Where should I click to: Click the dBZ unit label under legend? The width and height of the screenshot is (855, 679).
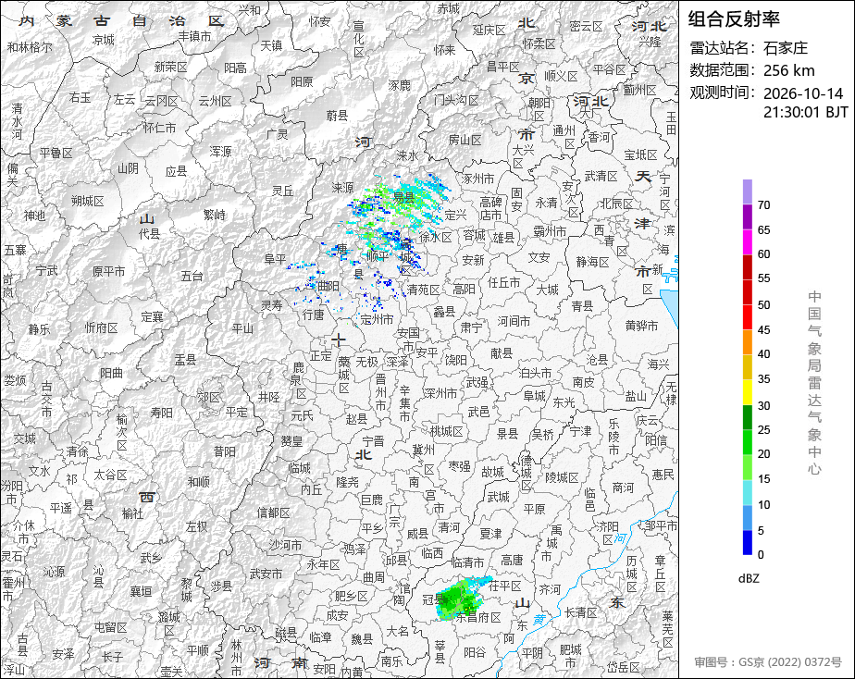[749, 578]
